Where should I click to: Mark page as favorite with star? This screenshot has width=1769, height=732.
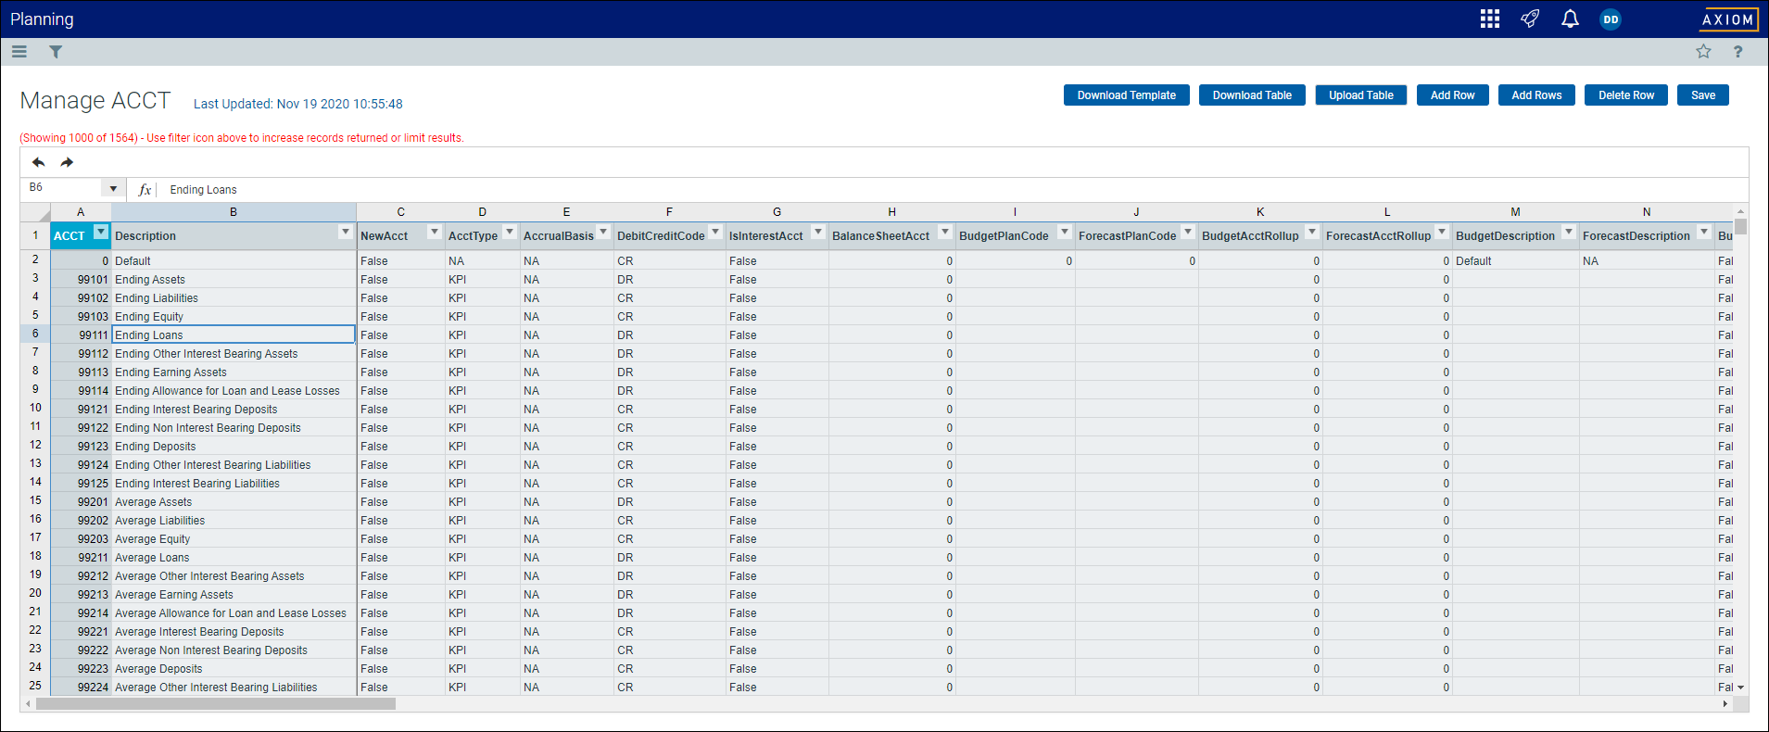(1703, 52)
